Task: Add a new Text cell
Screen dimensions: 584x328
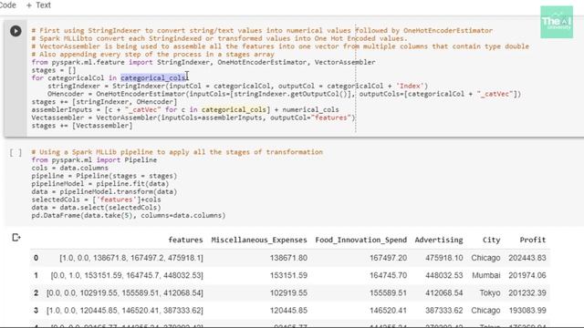Action: (x=38, y=5)
